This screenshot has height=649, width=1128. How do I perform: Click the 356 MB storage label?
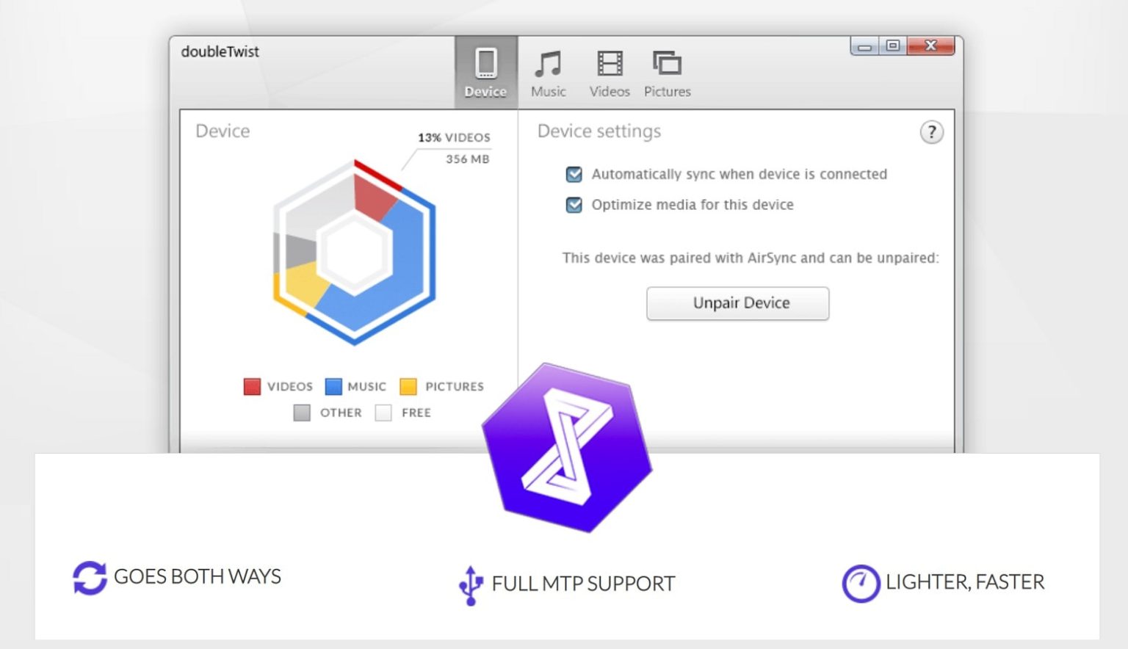coord(466,158)
